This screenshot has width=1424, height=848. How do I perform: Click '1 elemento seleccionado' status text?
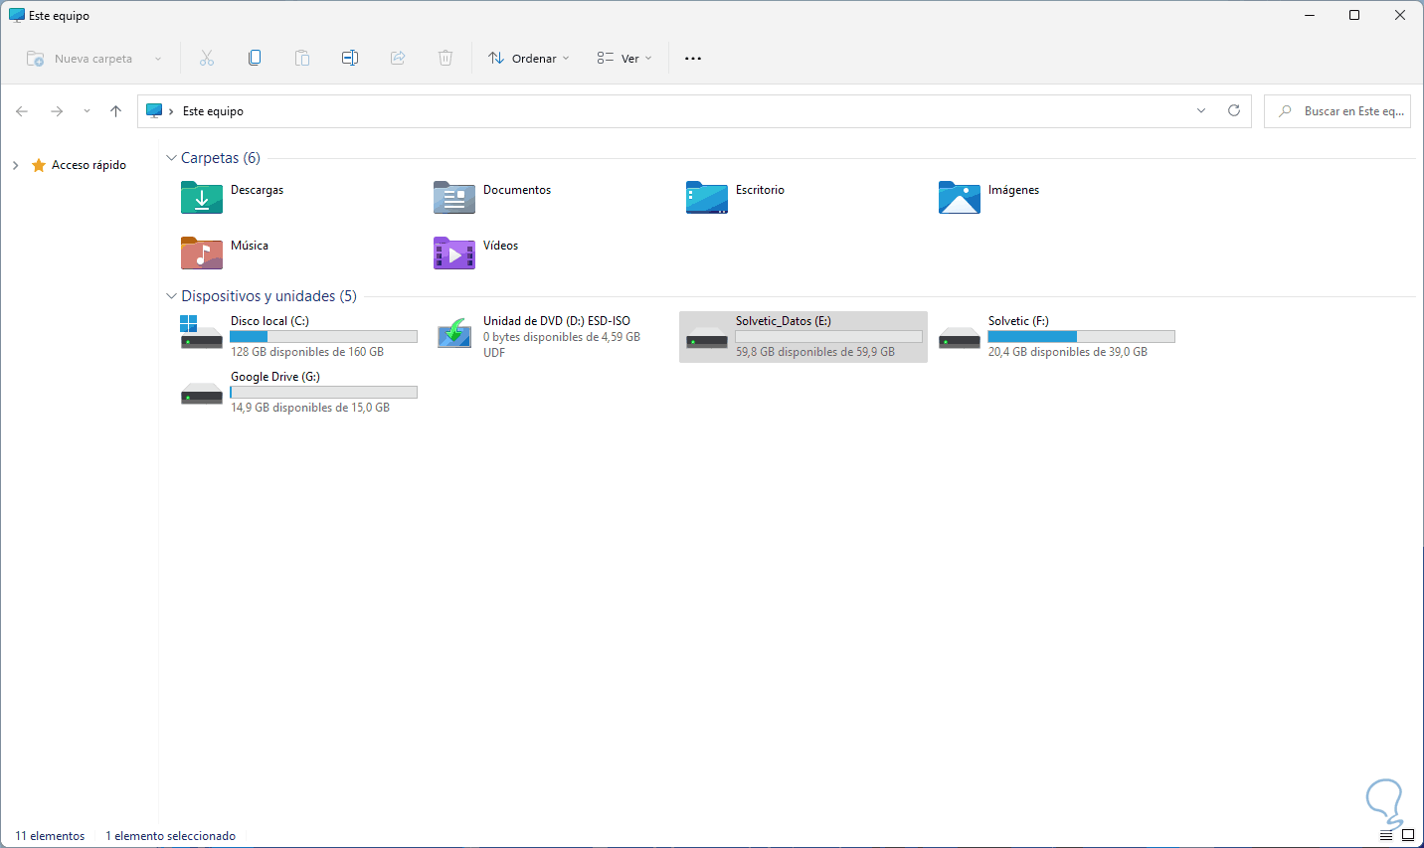(x=171, y=836)
